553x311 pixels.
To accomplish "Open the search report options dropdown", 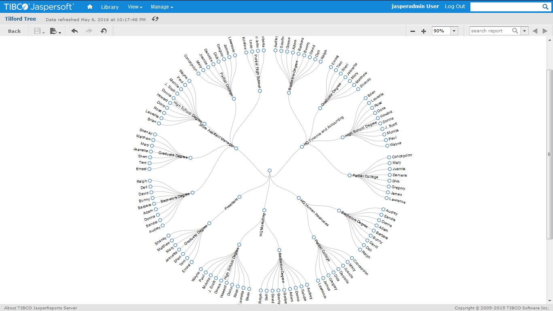I will [524, 30].
